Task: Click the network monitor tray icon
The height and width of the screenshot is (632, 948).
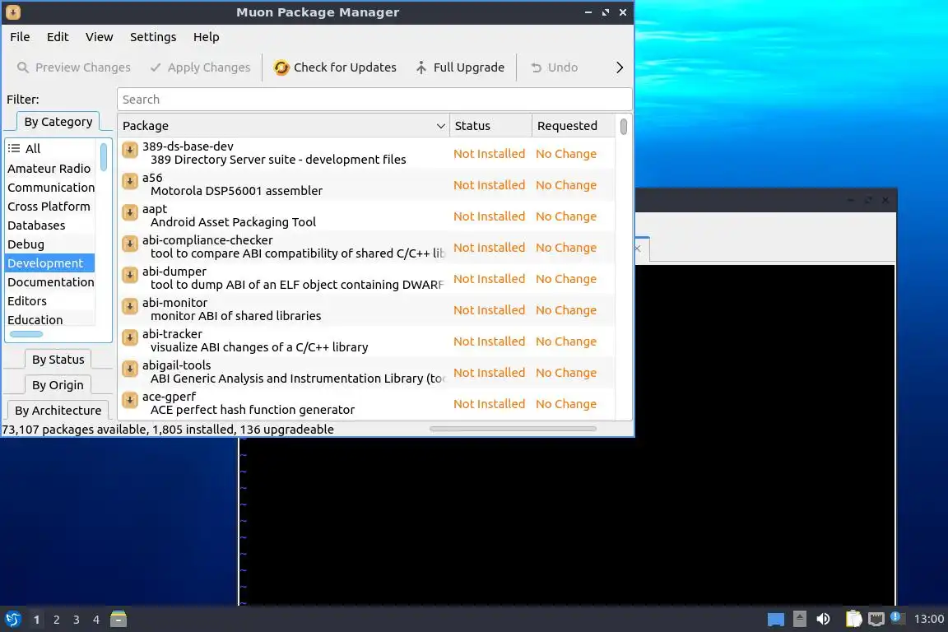Action: [x=876, y=619]
